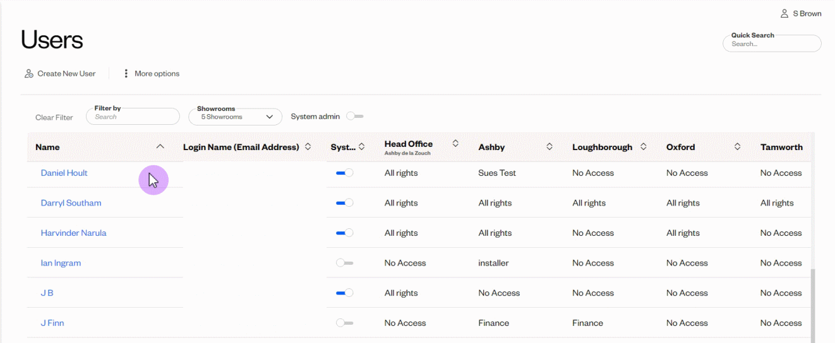The image size is (835, 343).
Task: Sort by Login Name column arrows
Action: (308, 146)
